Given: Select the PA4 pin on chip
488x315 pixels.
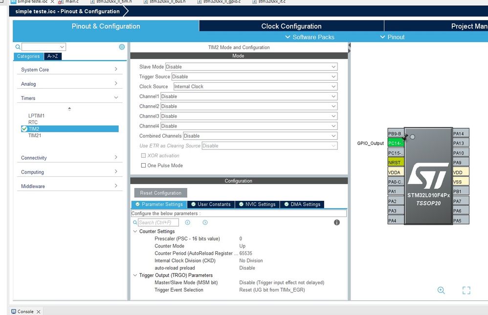Looking at the screenshot, I should 396,220.
